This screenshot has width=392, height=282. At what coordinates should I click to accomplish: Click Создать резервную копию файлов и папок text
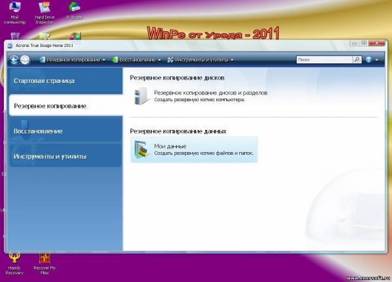(x=203, y=153)
